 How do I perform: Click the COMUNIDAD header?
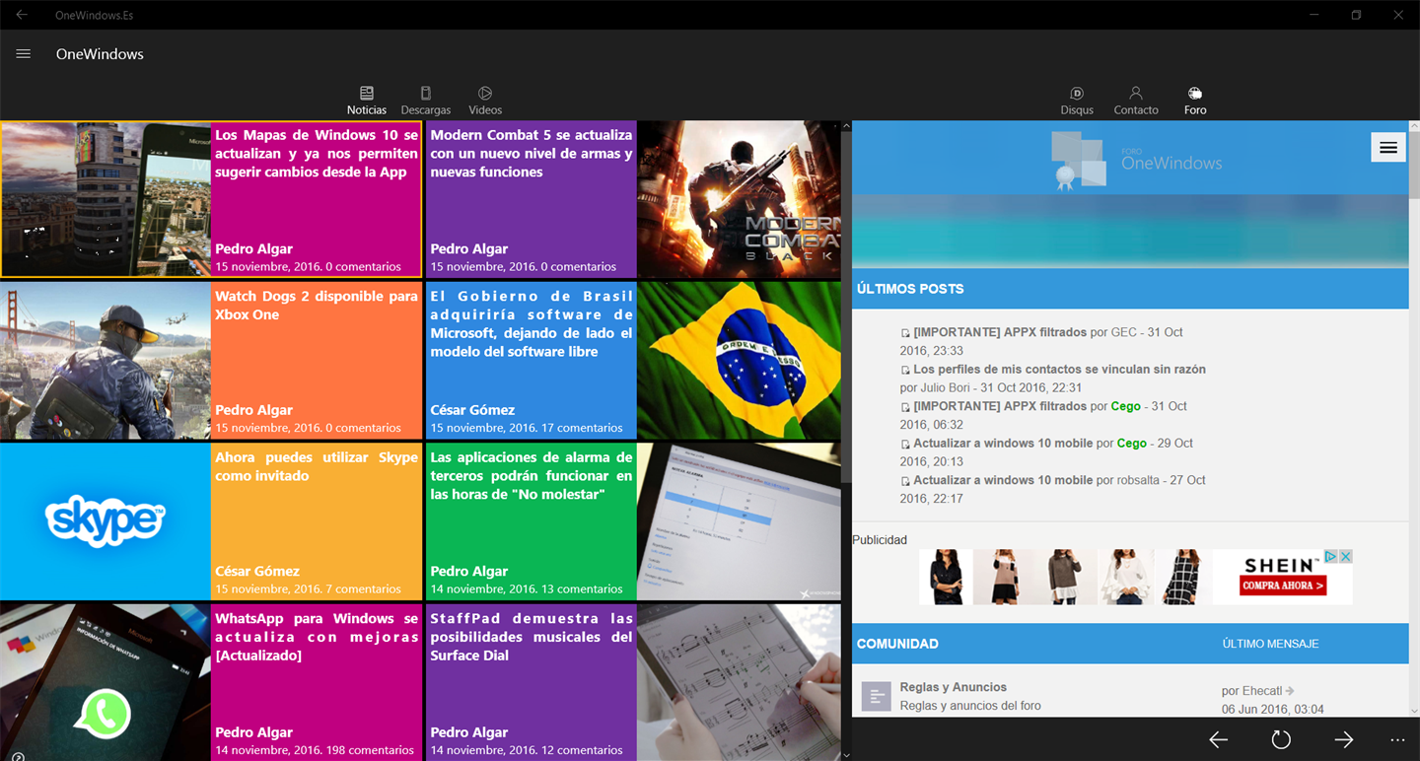click(x=897, y=644)
